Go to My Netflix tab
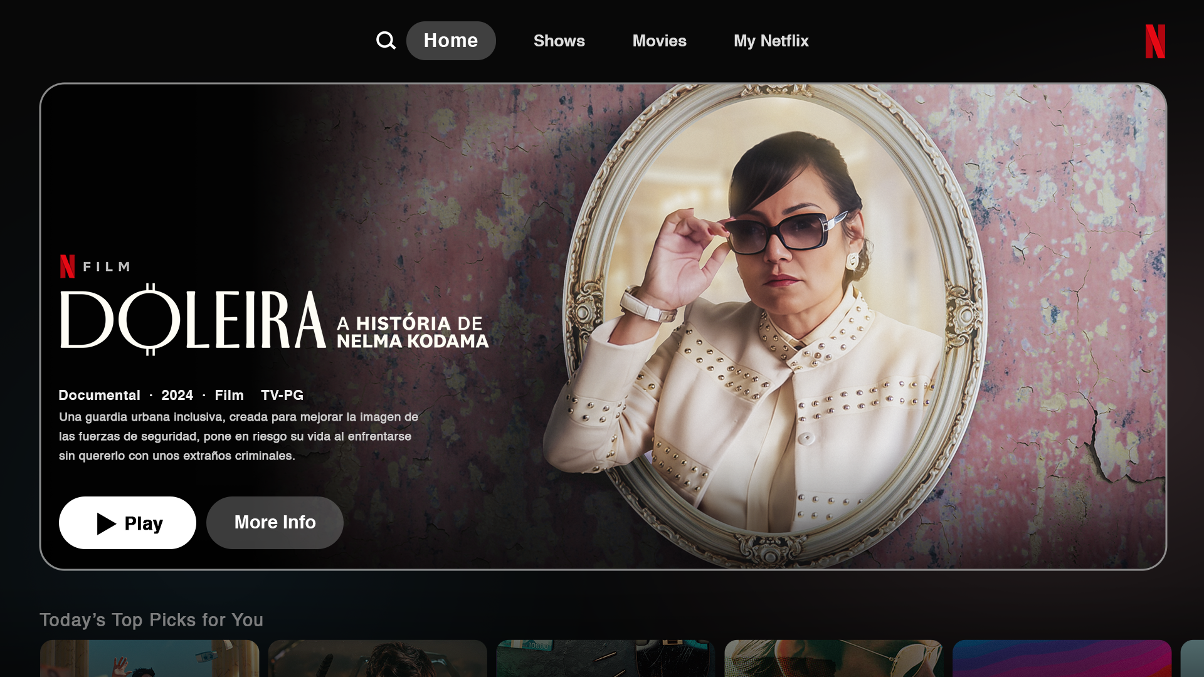1204x677 pixels. 771,41
